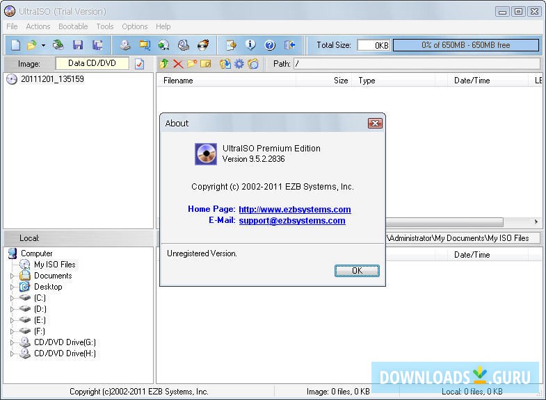The width and height of the screenshot is (546, 400).
Task: Sort by the Type column header
Action: [x=394, y=81]
